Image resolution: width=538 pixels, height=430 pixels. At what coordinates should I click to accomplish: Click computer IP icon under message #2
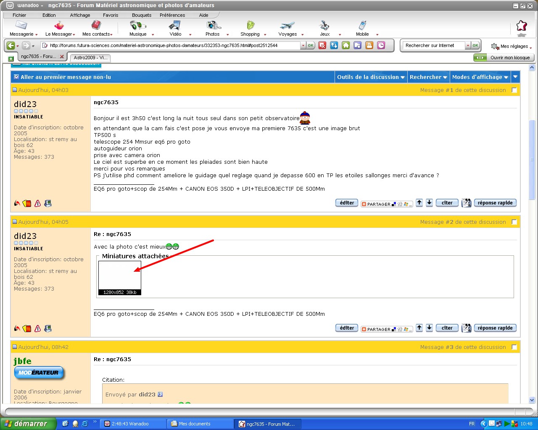point(48,328)
